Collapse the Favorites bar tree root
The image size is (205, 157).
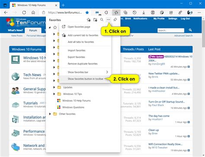click(x=50, y=27)
